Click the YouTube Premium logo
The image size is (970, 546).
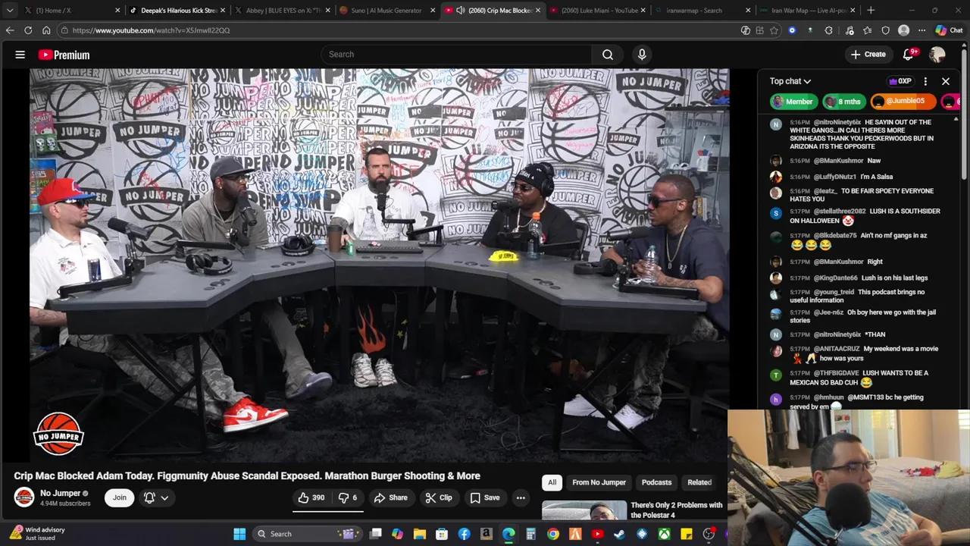(x=64, y=55)
